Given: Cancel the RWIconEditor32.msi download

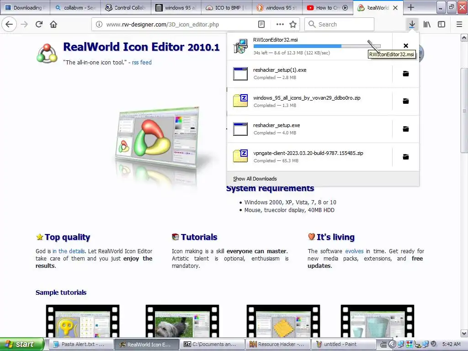Looking at the screenshot, I should (x=406, y=46).
